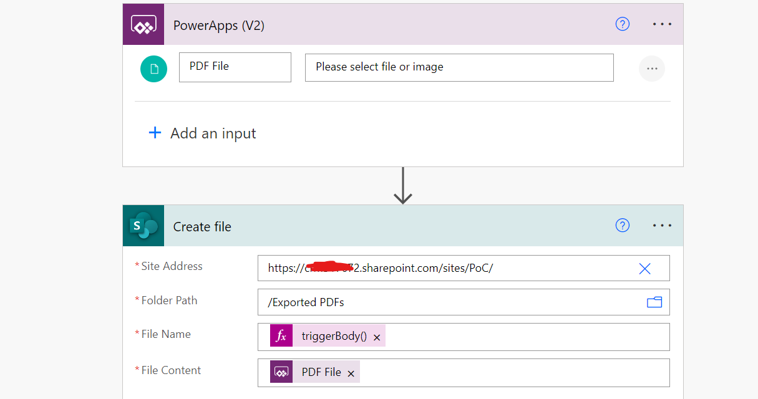Open help for PowerApps (V2) trigger
758x399 pixels.
pos(622,24)
